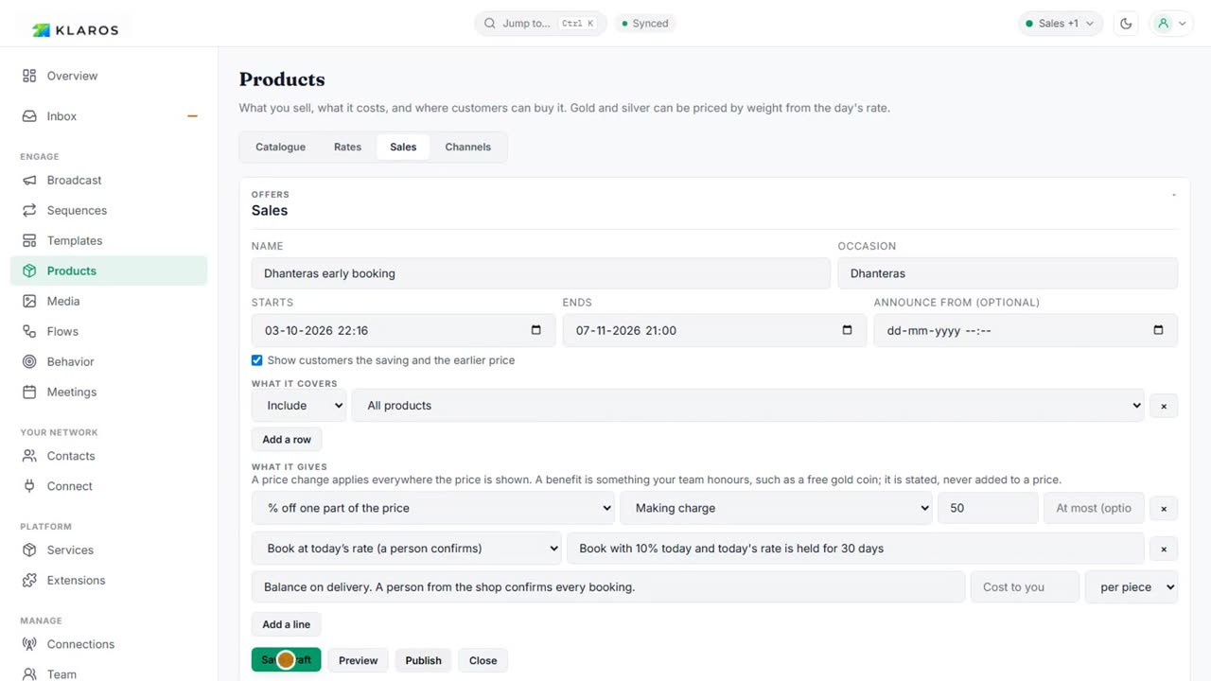Open the Making charge dropdown
Screen dimensions: 1211x681
pyautogui.click(x=777, y=508)
